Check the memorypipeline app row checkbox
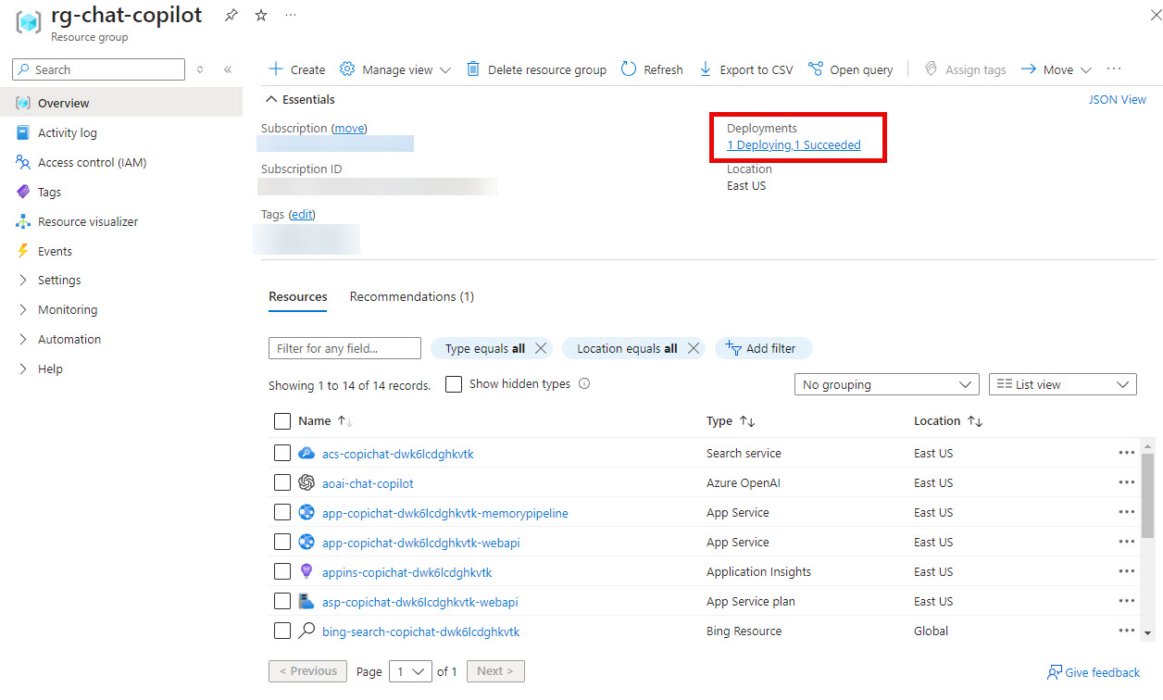Viewport: 1163px width, 700px height. [x=282, y=512]
